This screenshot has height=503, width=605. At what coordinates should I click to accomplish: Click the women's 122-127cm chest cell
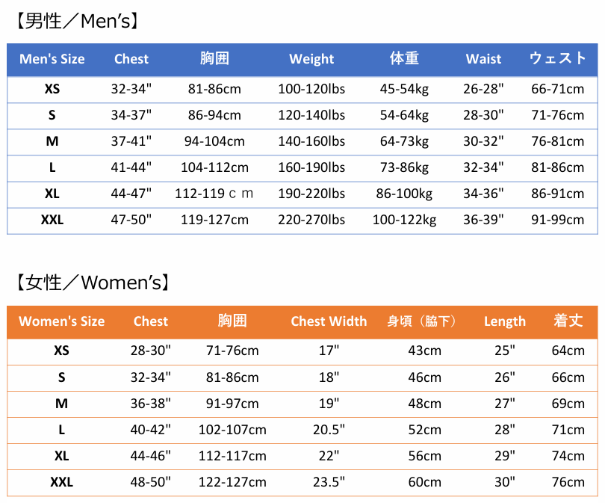coord(232,482)
